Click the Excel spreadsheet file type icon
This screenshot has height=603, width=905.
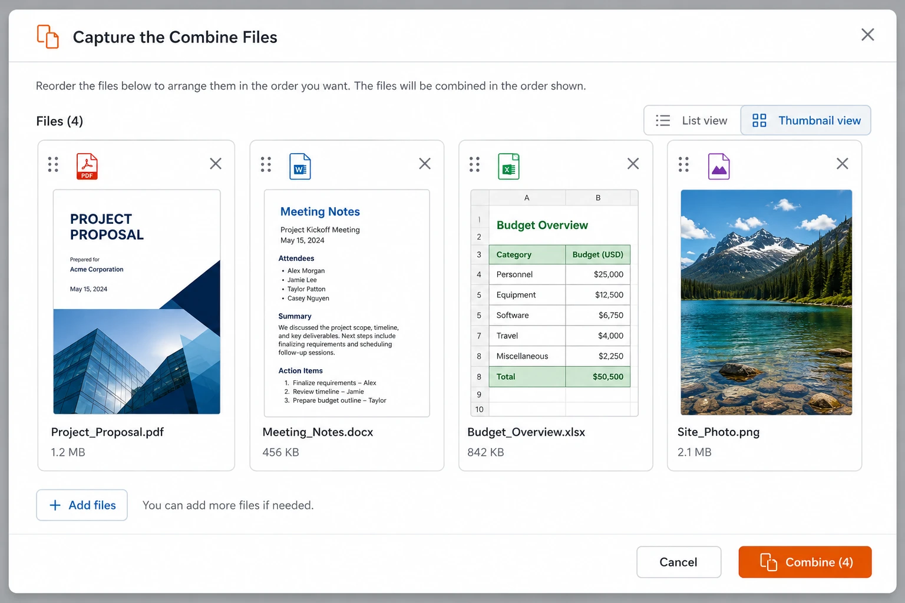(x=508, y=166)
